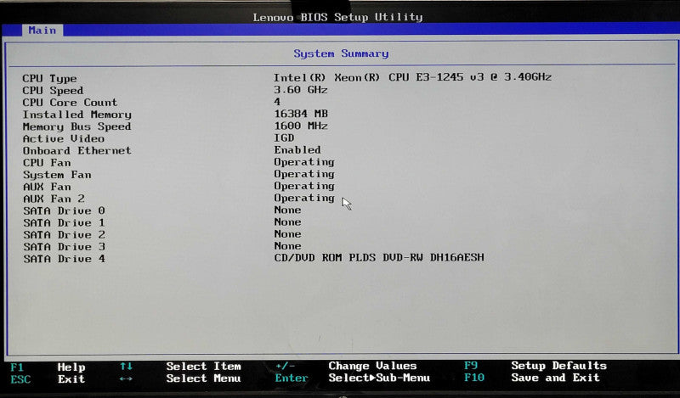Select the Onboard Ethernet label
Image resolution: width=680 pixels, height=398 pixels.
(x=76, y=151)
